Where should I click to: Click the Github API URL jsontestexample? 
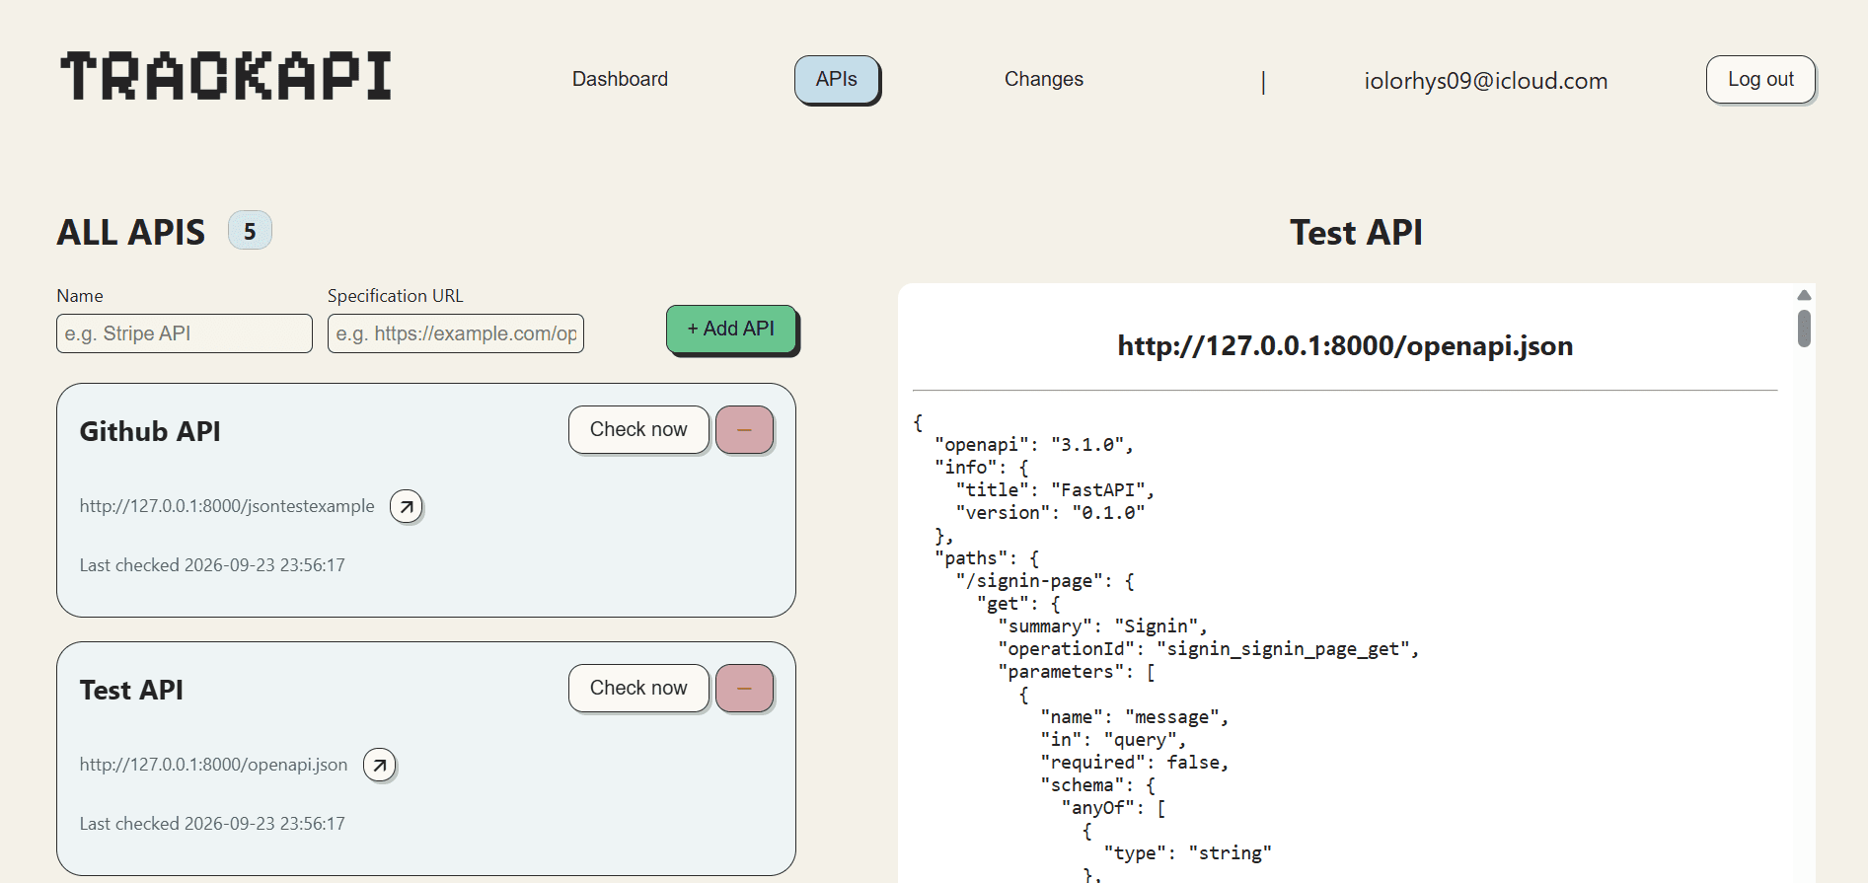coord(227,506)
